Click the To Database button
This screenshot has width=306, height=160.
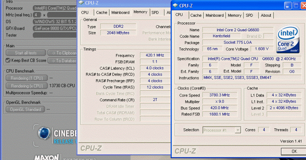pos(62,61)
